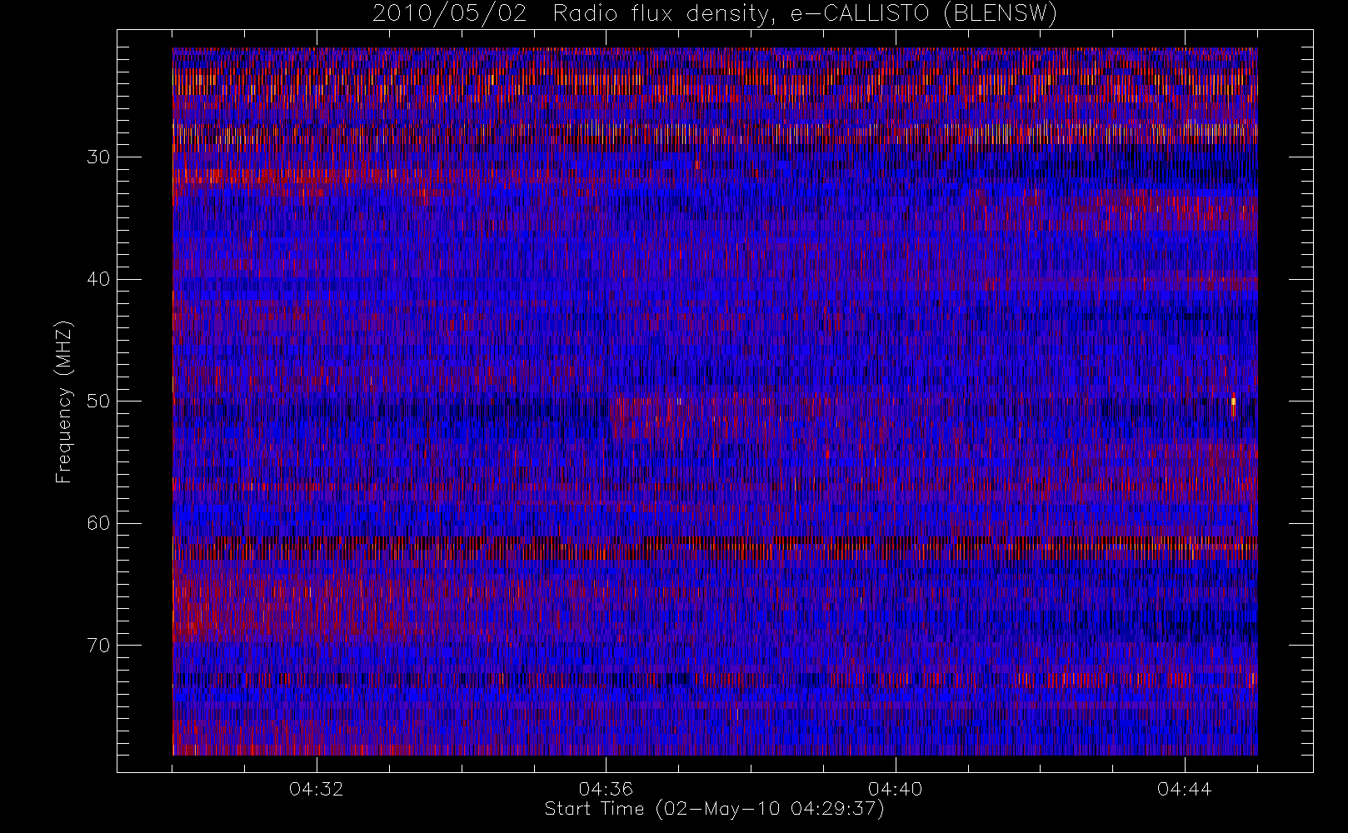Click the plot title 'Radio flux density, e-CALLISTO (BLENSW)'
The image size is (1348, 833).
click(x=805, y=14)
